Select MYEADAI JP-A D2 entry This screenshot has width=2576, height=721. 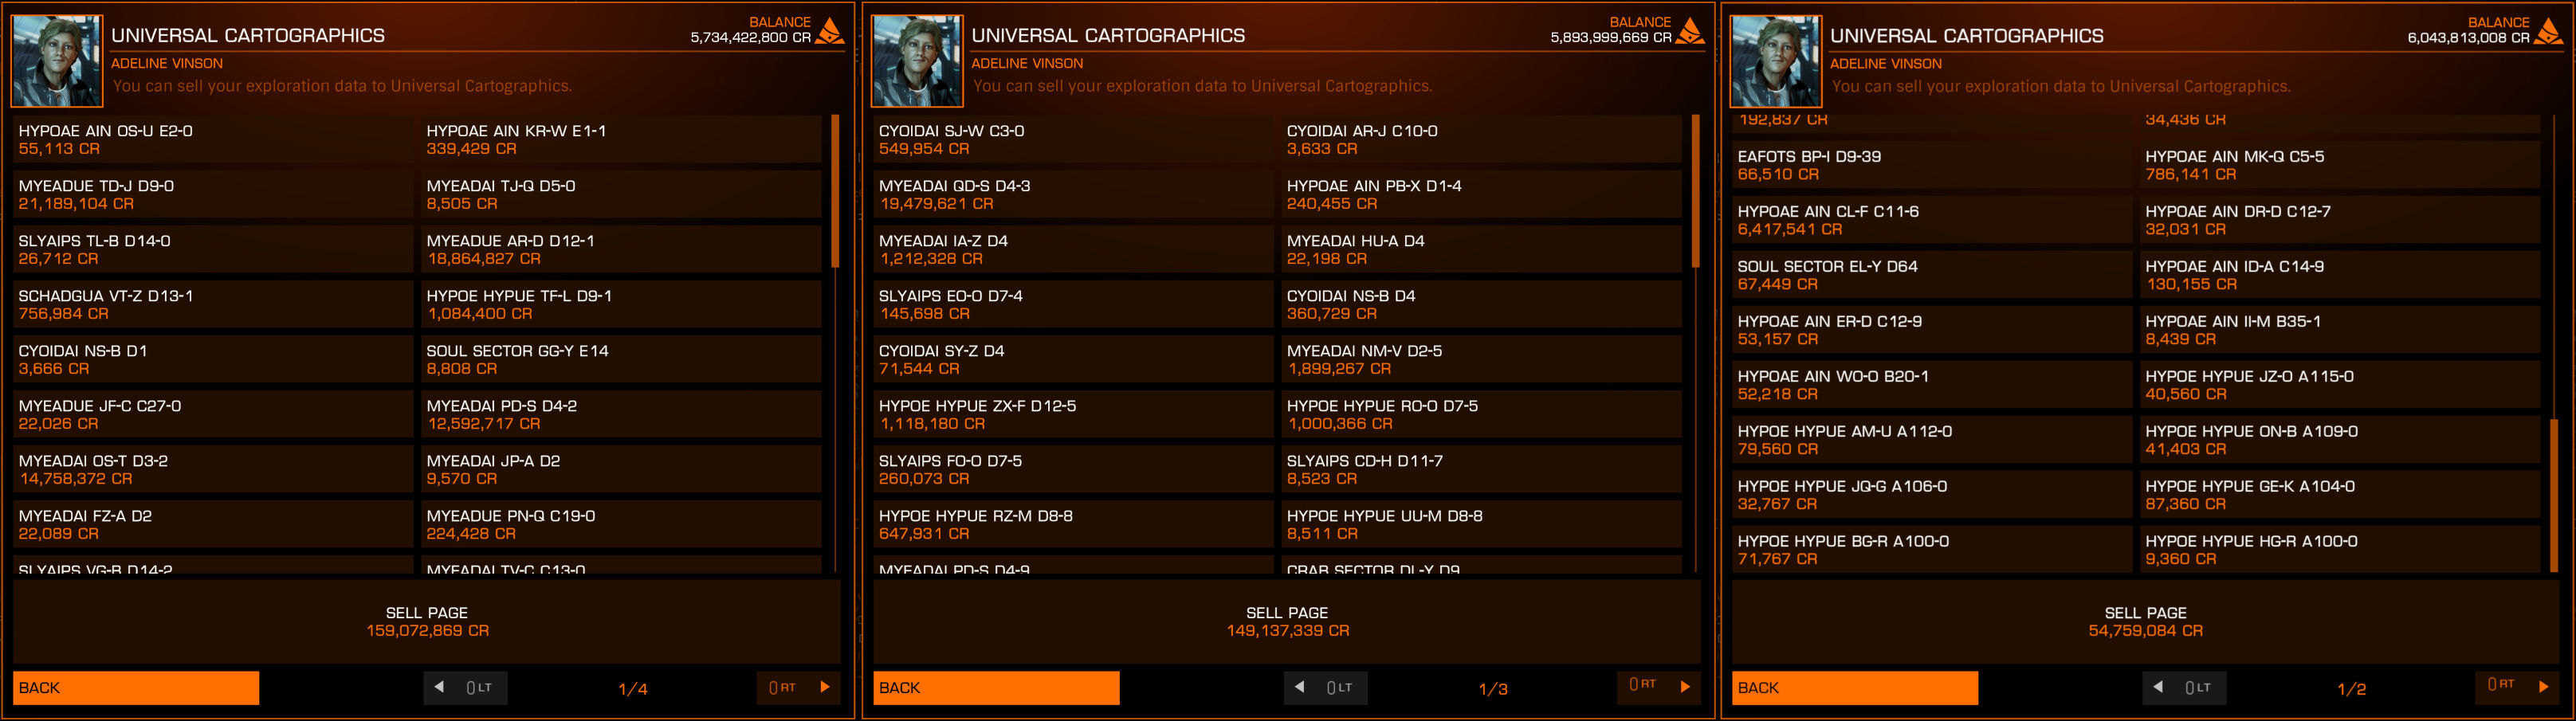click(x=621, y=469)
